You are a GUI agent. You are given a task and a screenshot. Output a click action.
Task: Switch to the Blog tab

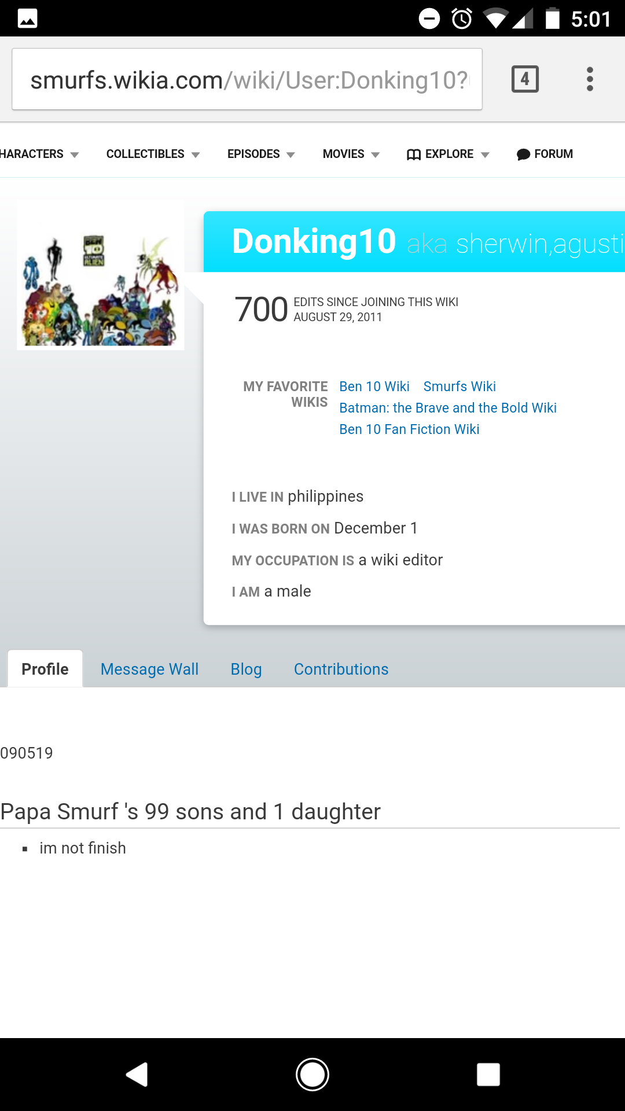point(246,669)
